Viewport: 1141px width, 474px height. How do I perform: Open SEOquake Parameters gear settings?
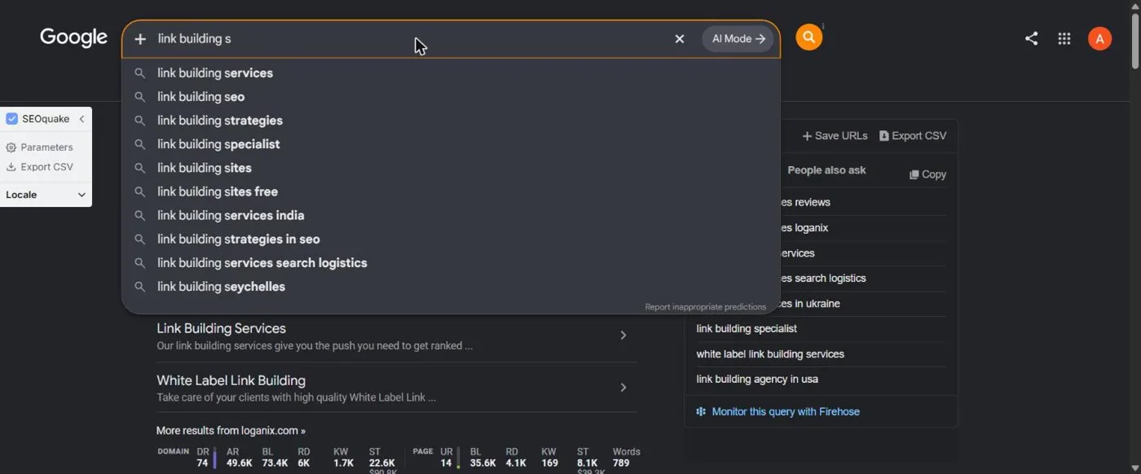point(40,147)
